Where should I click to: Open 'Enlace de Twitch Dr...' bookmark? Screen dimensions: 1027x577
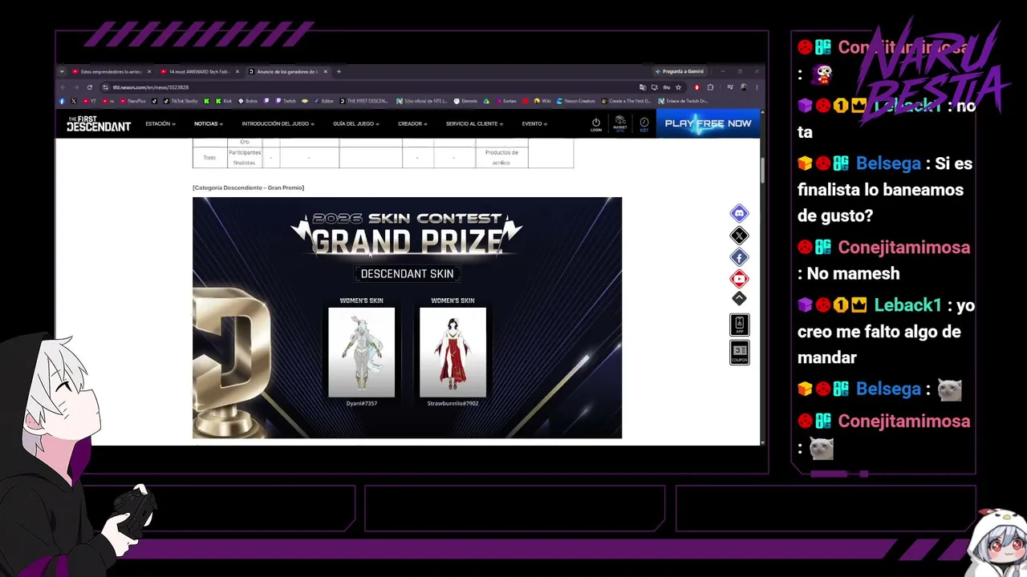(683, 101)
